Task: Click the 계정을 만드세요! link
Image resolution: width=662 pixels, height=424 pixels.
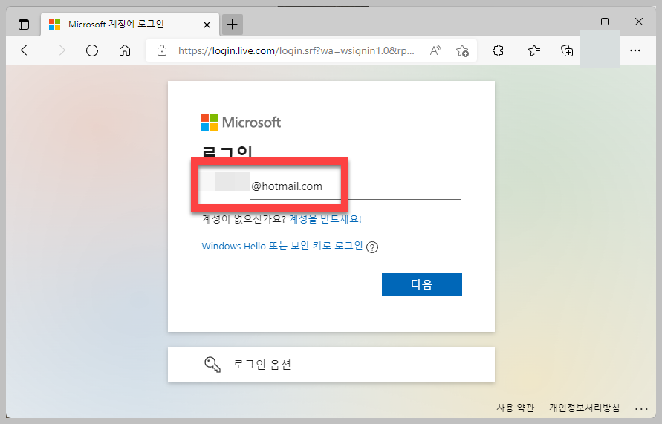Action: [x=325, y=219]
